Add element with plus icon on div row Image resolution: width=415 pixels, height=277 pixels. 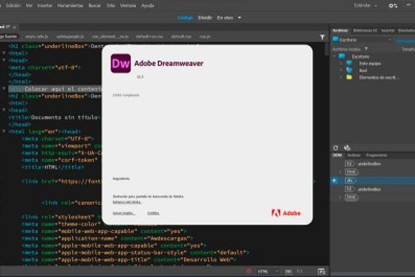pos(335,181)
